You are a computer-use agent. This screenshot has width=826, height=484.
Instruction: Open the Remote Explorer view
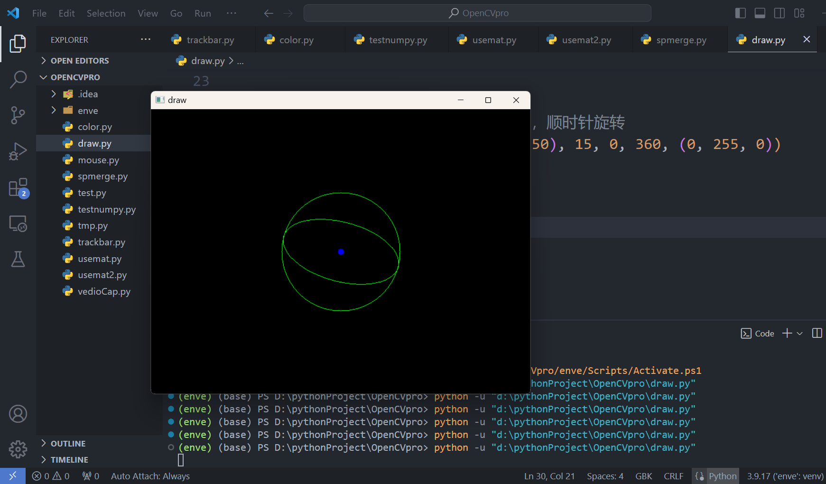pyautogui.click(x=18, y=223)
